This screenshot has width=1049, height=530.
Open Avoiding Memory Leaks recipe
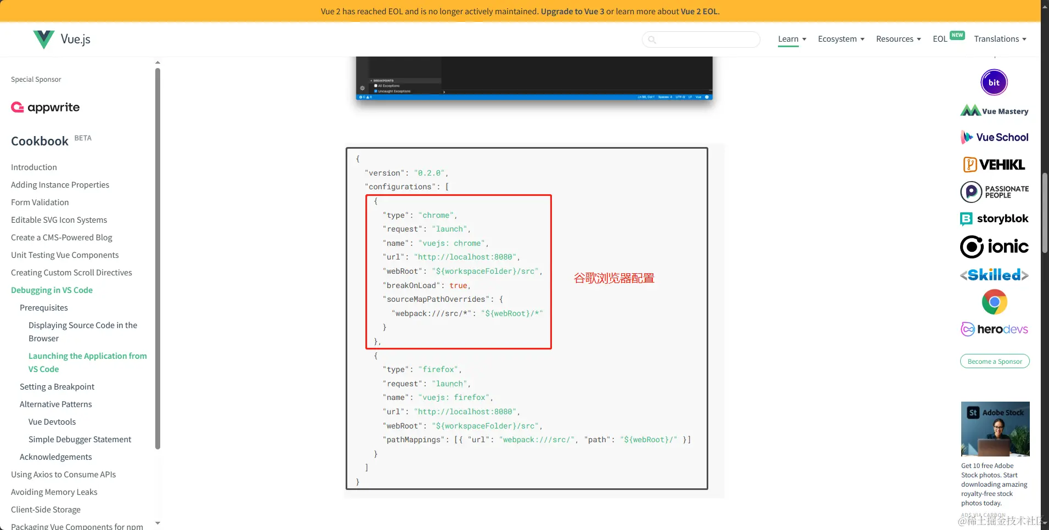pyautogui.click(x=54, y=492)
